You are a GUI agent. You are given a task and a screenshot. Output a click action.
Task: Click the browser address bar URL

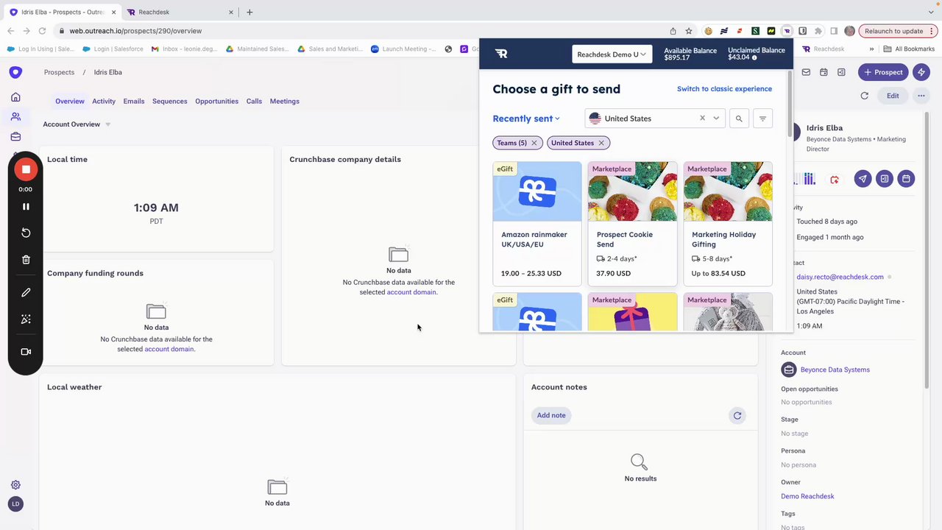[135, 31]
